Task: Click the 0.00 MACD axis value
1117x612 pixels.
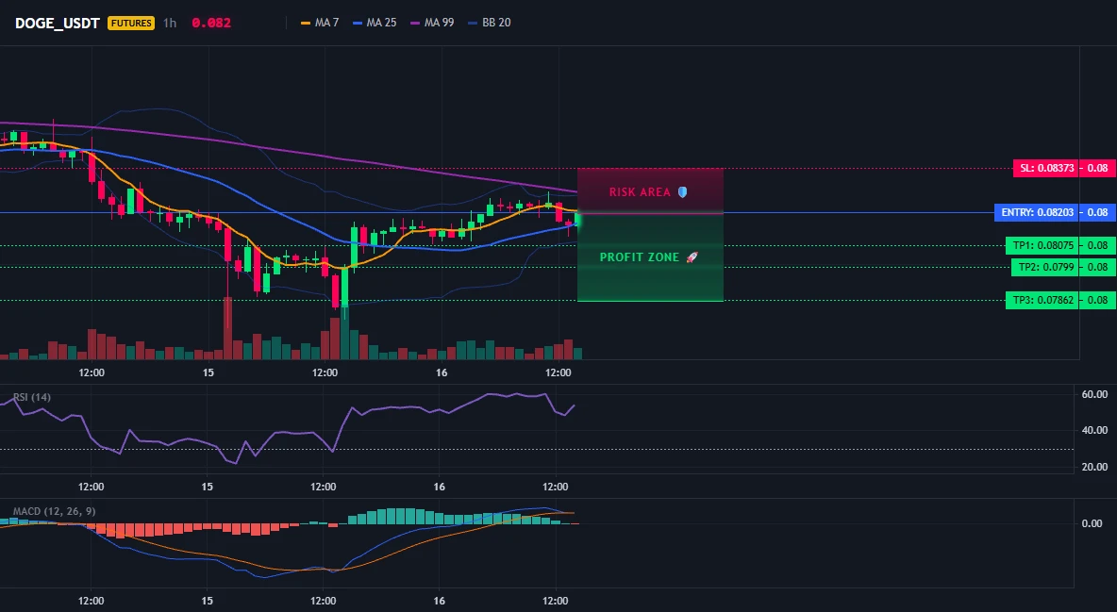Action: (x=1092, y=523)
